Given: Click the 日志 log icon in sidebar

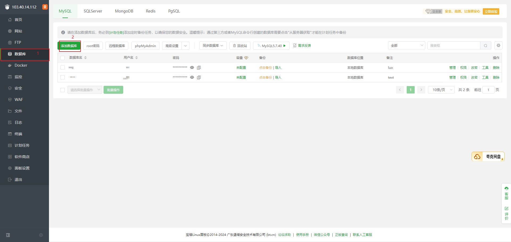Looking at the screenshot, I should pos(10,122).
